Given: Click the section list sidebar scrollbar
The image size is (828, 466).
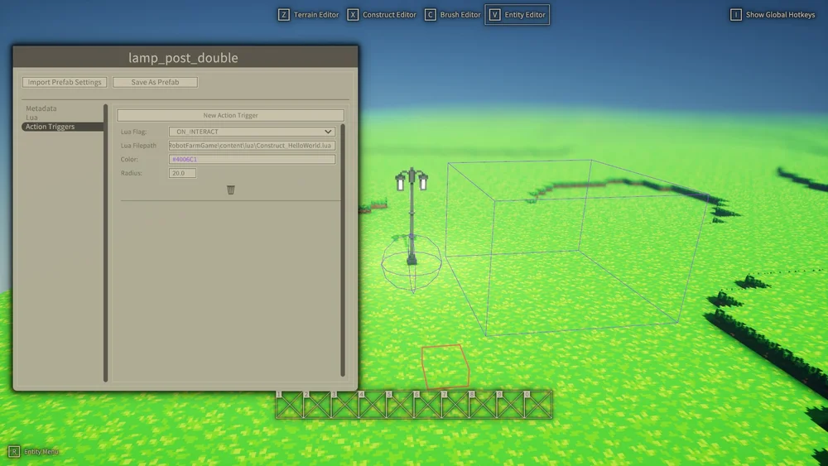Looking at the screenshot, I should click(106, 243).
